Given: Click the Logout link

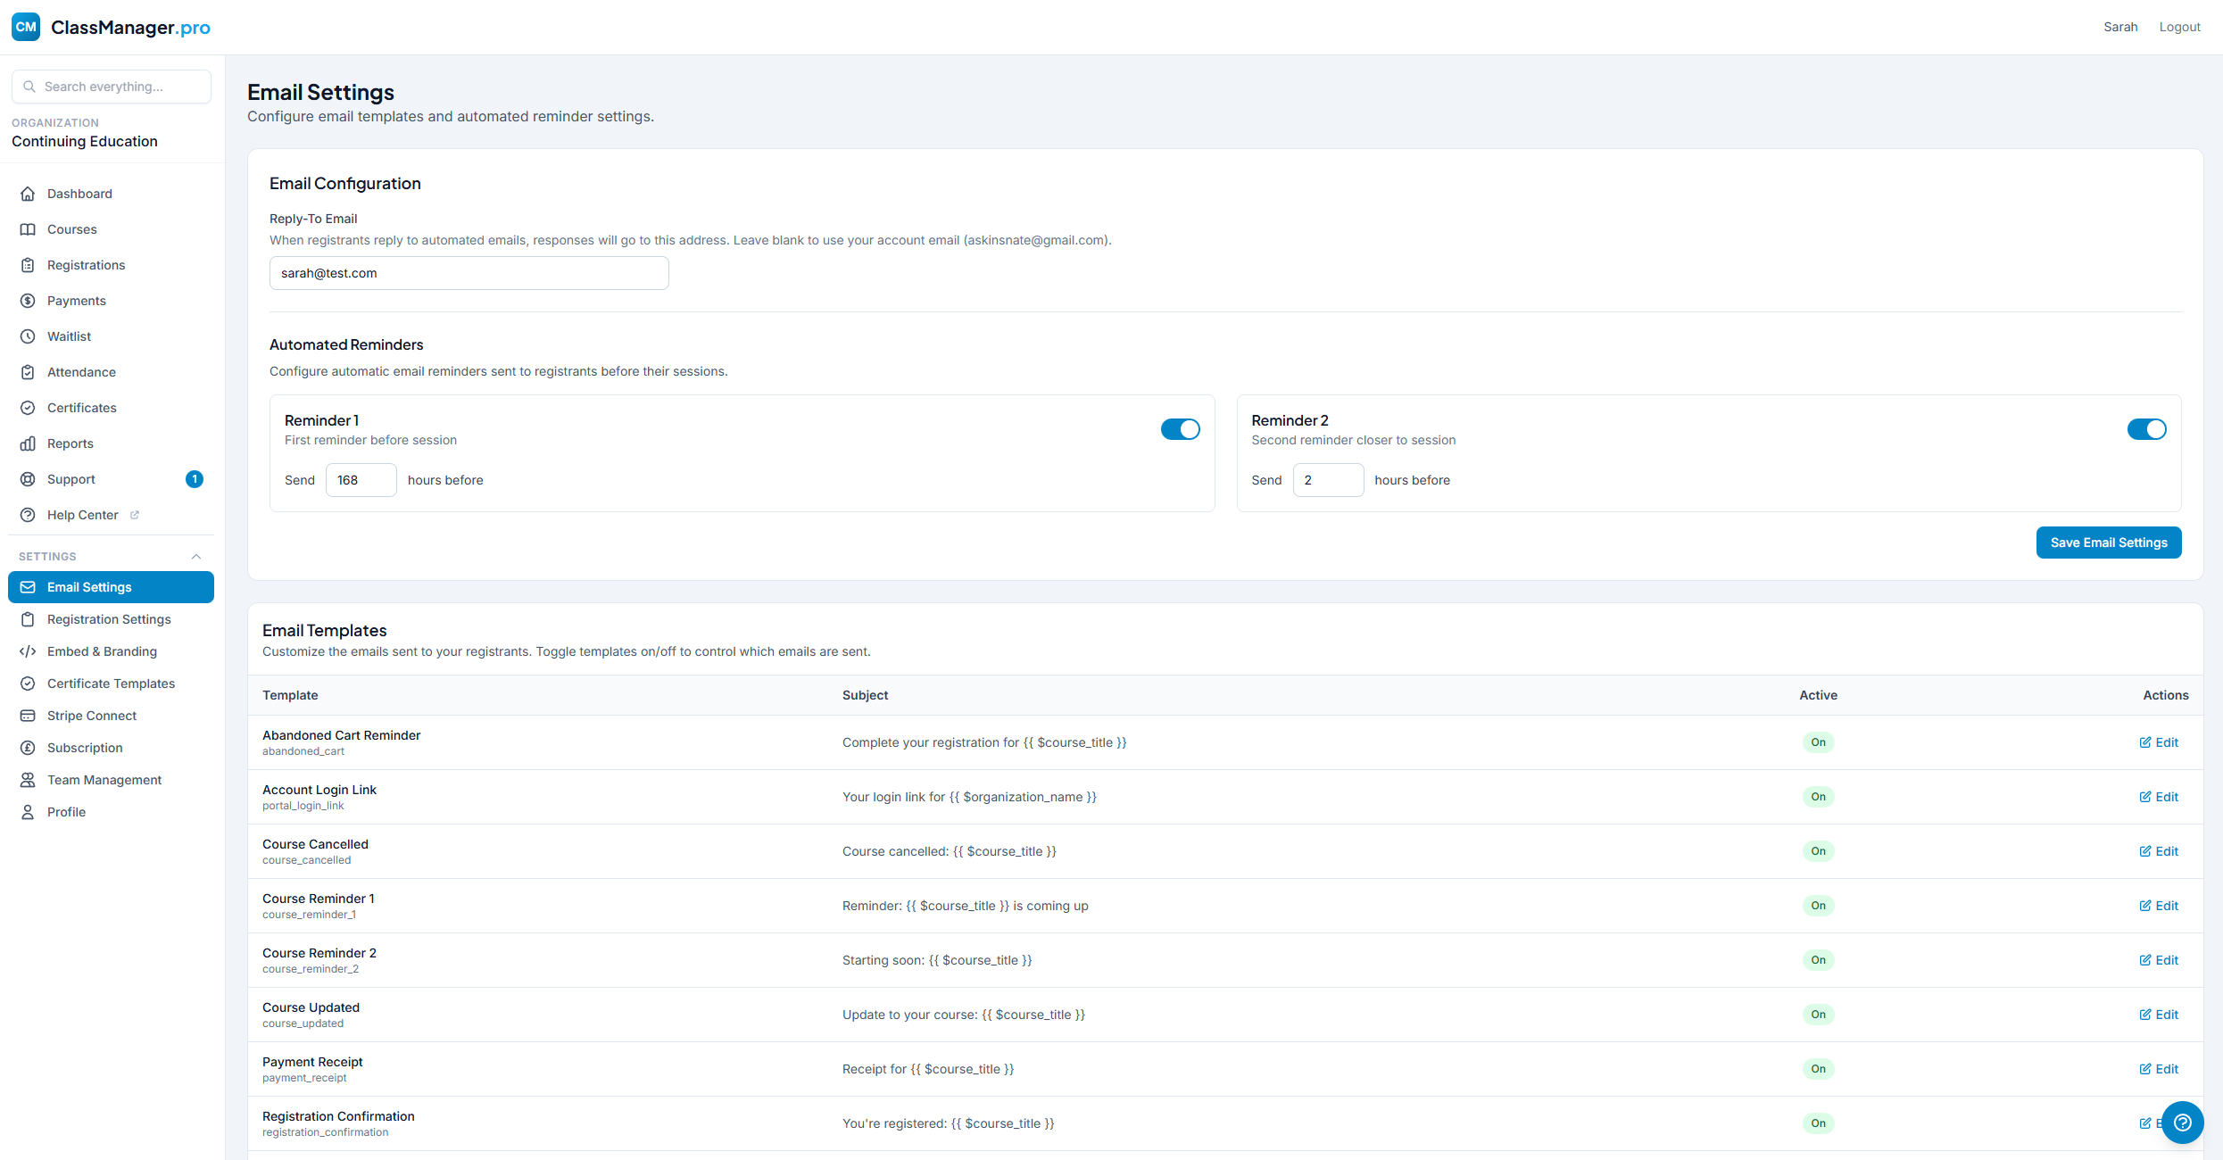Looking at the screenshot, I should pyautogui.click(x=2179, y=27).
